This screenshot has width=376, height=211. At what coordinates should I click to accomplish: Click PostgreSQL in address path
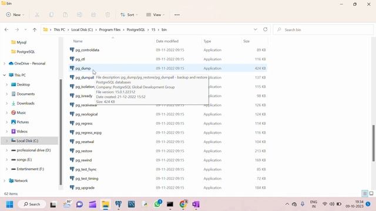[x=136, y=30]
